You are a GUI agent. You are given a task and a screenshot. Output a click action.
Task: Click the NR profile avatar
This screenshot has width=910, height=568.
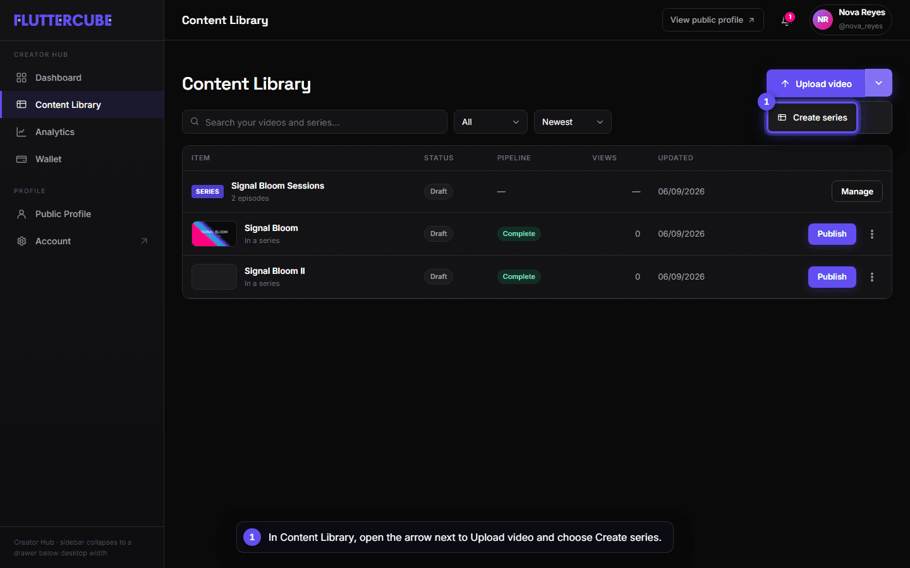(822, 20)
